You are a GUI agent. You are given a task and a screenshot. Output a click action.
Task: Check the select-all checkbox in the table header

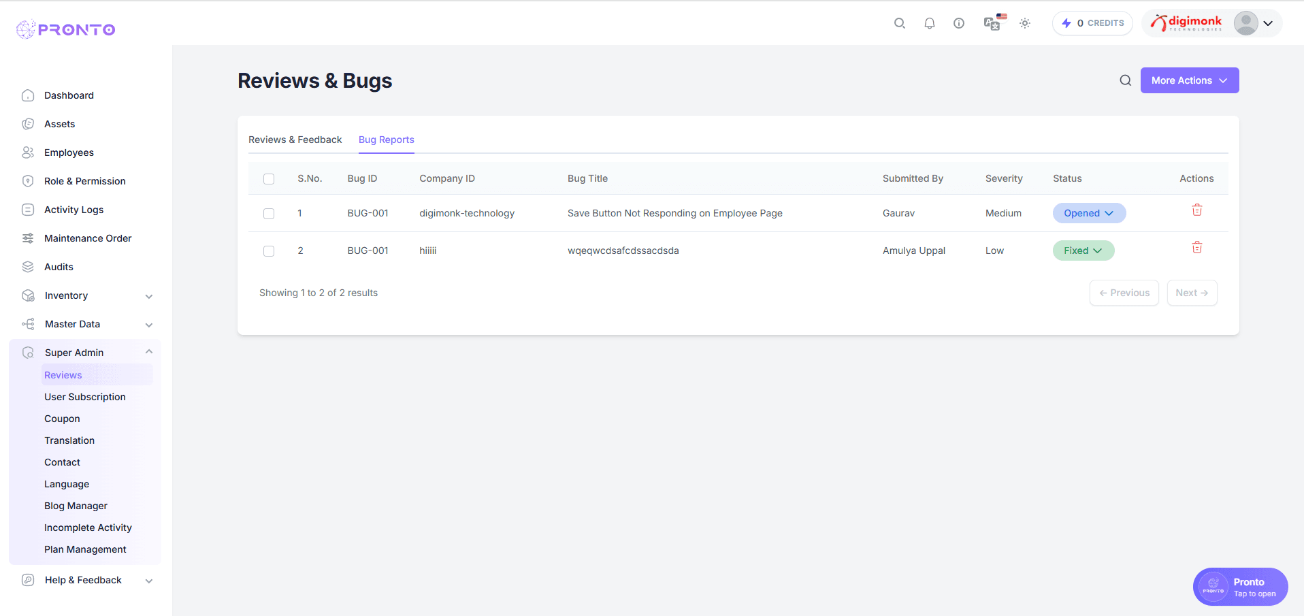(269, 178)
